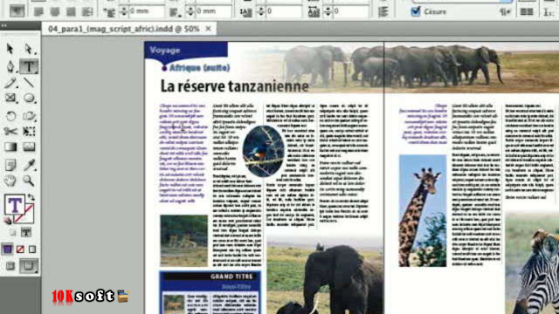
Task: Select the Pen tool
Action: [10, 66]
